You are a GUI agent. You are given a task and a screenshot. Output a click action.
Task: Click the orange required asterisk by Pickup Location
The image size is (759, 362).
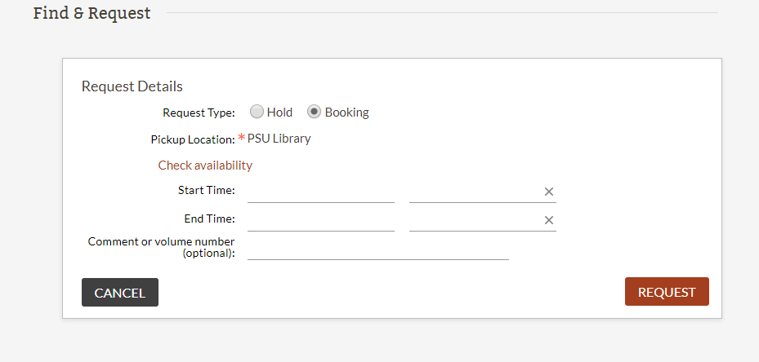242,139
